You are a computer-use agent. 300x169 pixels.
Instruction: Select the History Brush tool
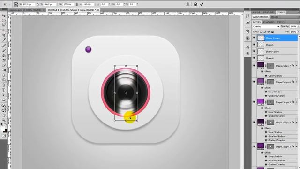[4, 61]
